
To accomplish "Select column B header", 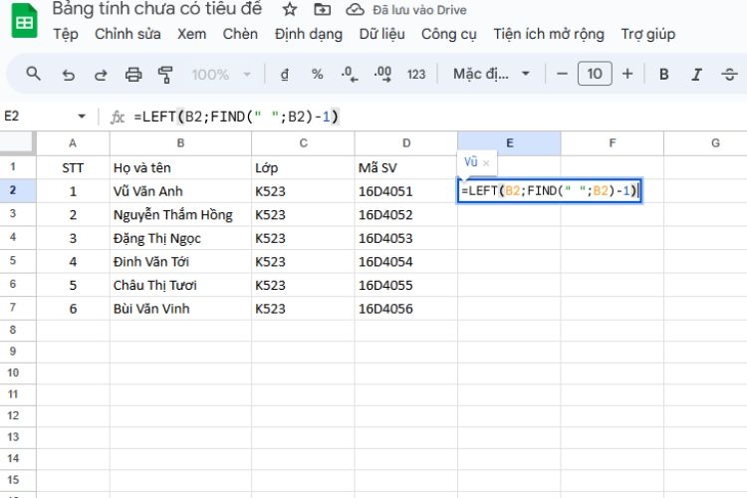I will pyautogui.click(x=180, y=143).
